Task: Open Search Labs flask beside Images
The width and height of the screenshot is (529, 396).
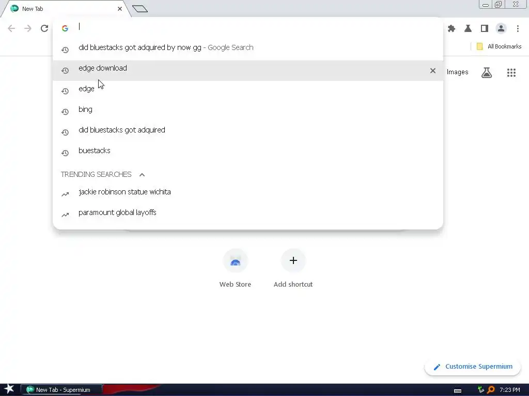Action: tap(487, 72)
